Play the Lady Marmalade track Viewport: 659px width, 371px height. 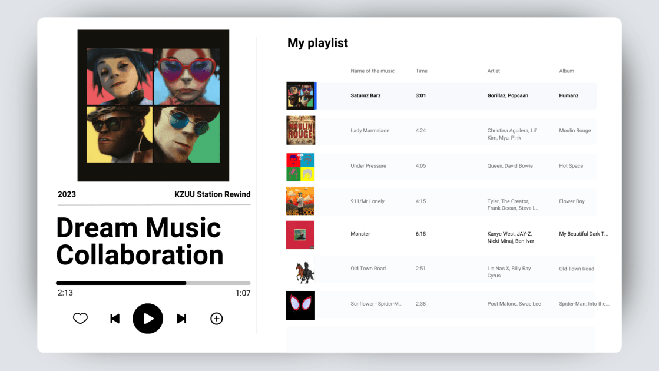tap(370, 131)
